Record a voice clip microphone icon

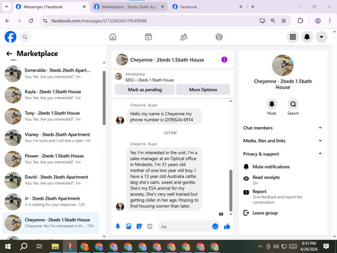pyautogui.click(x=118, y=226)
